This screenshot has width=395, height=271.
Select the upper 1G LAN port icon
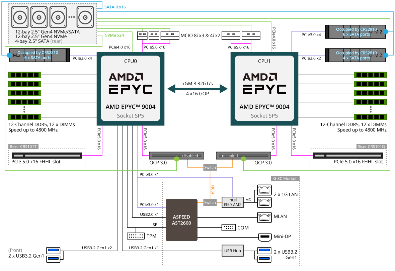pyautogui.click(x=263, y=191)
